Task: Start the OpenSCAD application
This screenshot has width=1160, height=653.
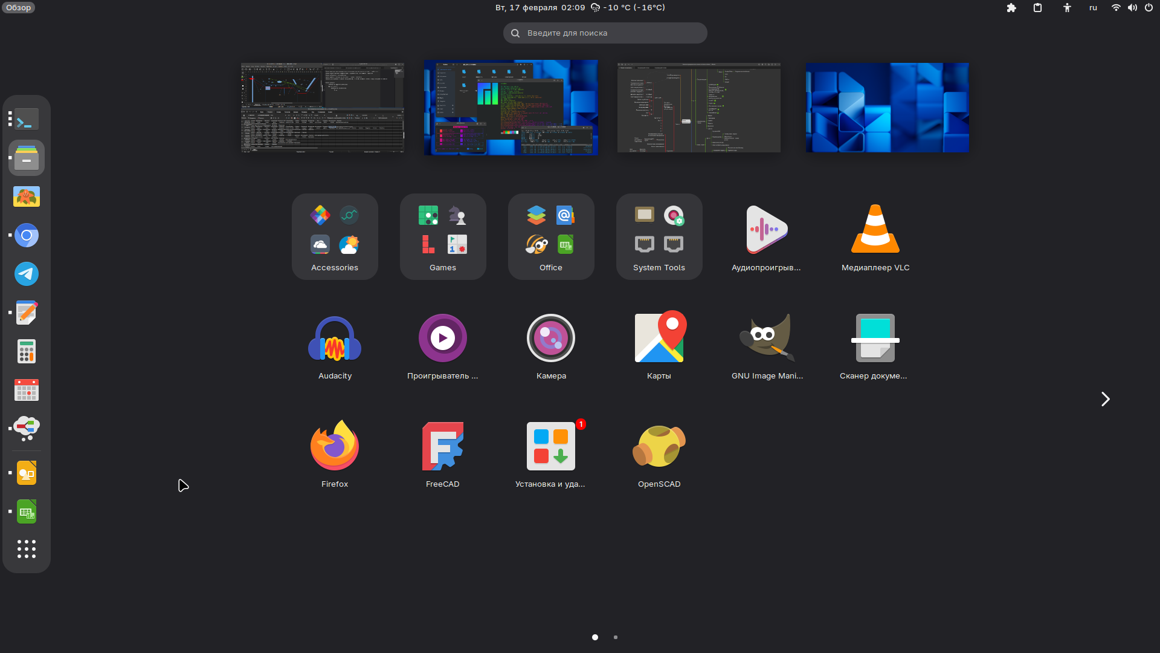Action: click(x=659, y=447)
